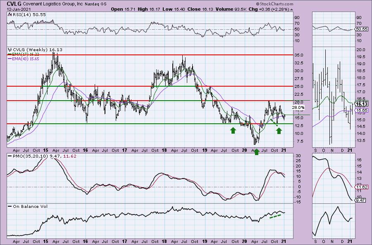
Task: Click the 15.65 EMA value tag on the right axis
Action: point(362,110)
